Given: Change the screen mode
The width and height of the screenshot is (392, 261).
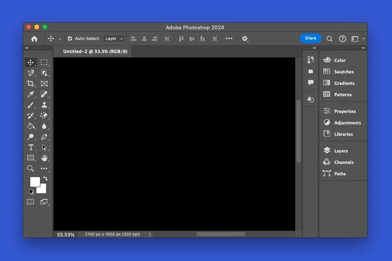Looking at the screenshot, I should tap(44, 202).
